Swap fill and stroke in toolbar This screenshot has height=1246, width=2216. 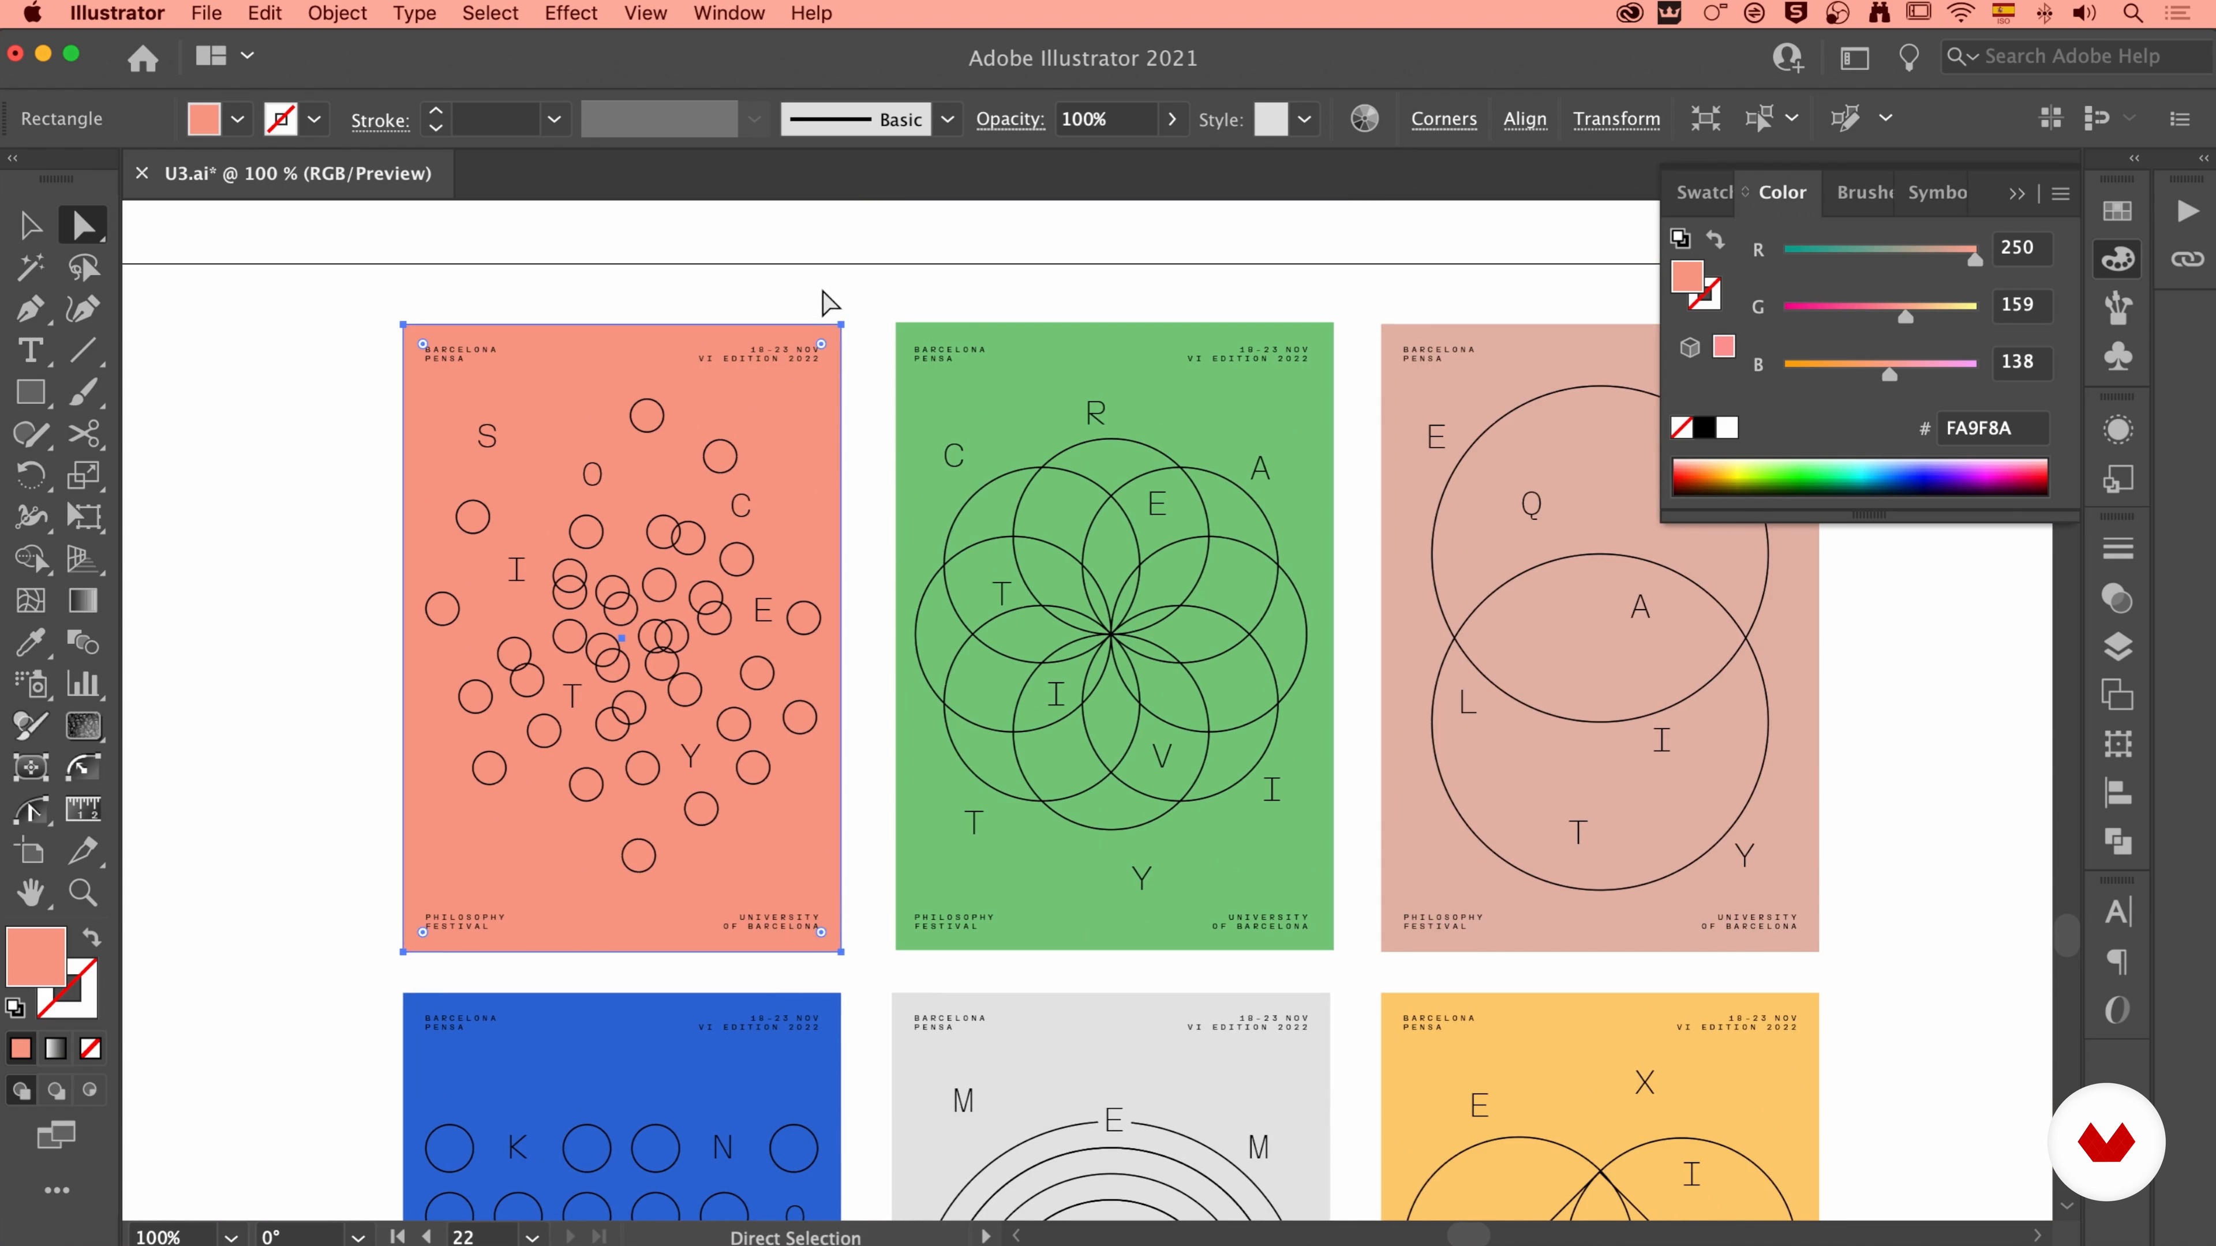tap(91, 936)
